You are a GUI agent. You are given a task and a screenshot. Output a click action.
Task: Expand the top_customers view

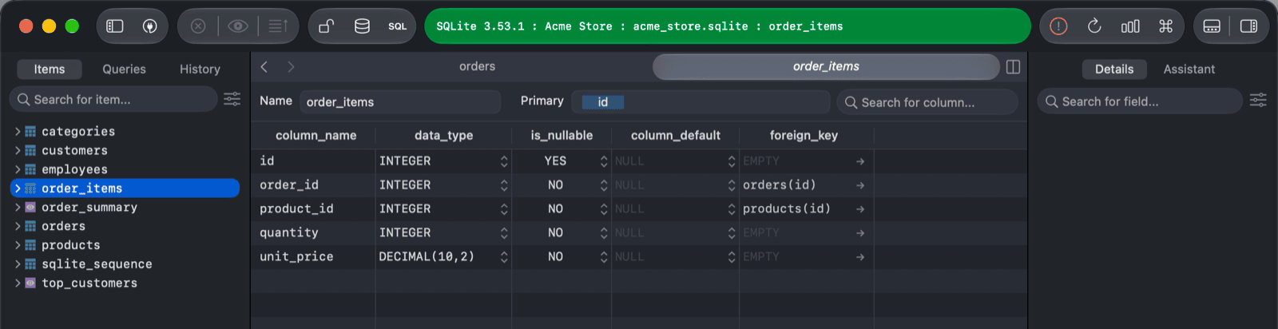coord(18,283)
